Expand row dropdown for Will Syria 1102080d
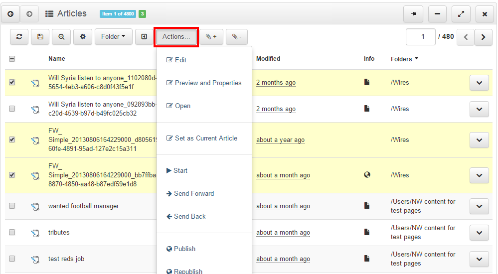 pos(479,83)
